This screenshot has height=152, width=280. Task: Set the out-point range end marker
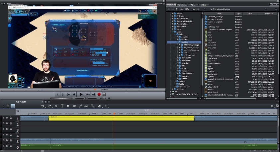[x=63, y=94]
